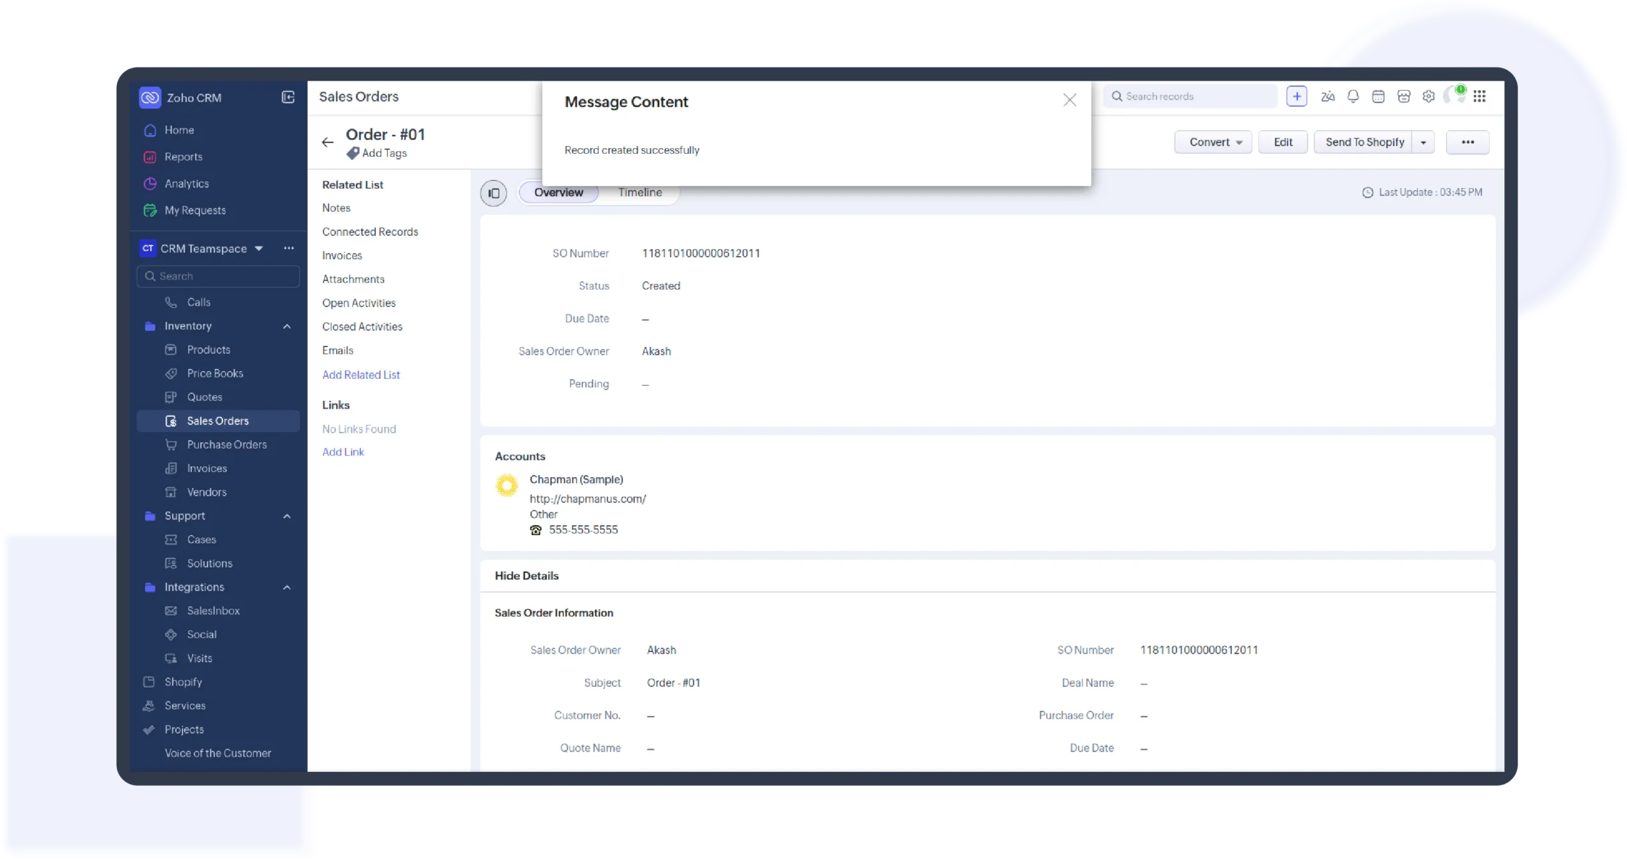Open the Marketplace icon
This screenshot has width=1627, height=859.
coord(1404,96)
